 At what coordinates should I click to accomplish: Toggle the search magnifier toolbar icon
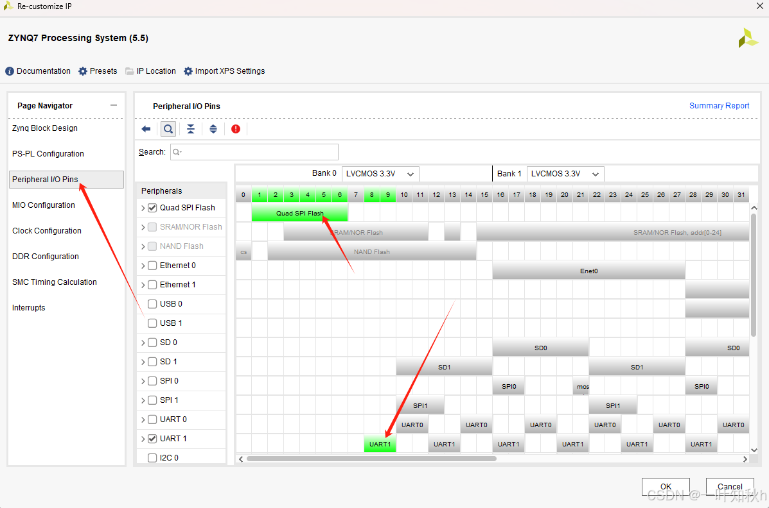(x=168, y=129)
